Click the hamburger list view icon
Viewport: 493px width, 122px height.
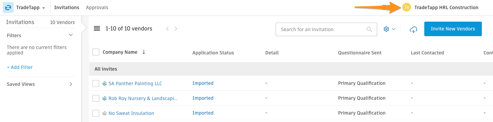pos(97,29)
